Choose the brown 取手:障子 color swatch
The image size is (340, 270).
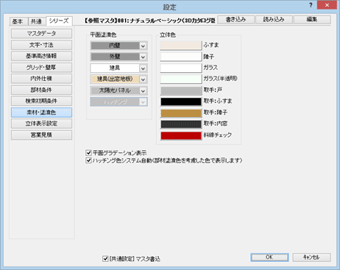coord(181,113)
